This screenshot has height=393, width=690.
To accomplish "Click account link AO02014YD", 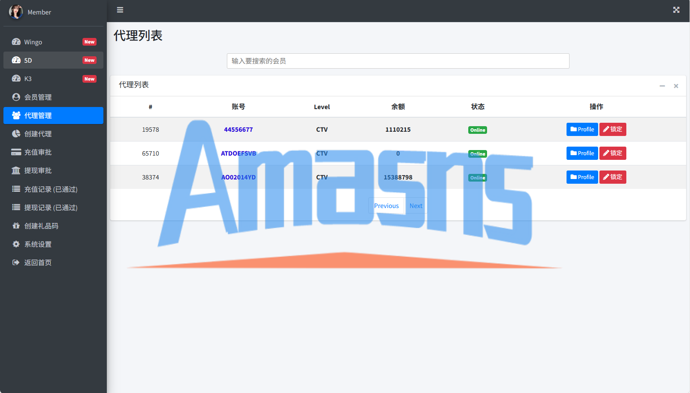I will pyautogui.click(x=238, y=177).
